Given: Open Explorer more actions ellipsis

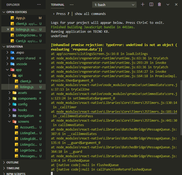Looking at the screenshot, I should click(39, 5).
